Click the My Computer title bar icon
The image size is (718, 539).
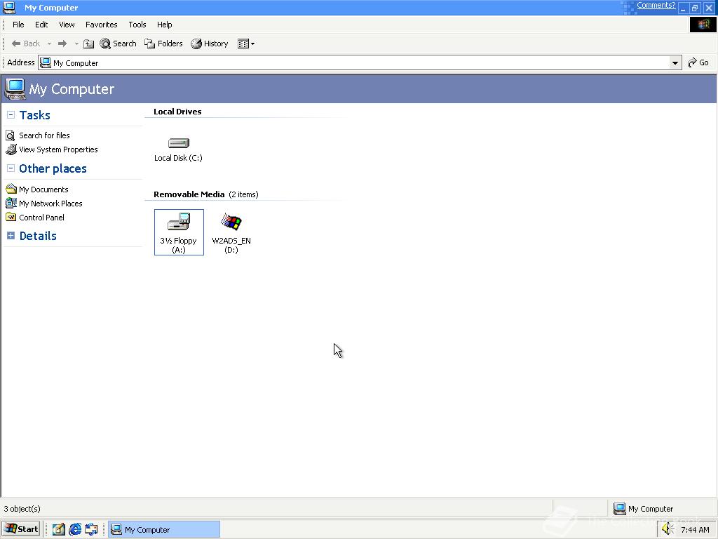(9, 7)
